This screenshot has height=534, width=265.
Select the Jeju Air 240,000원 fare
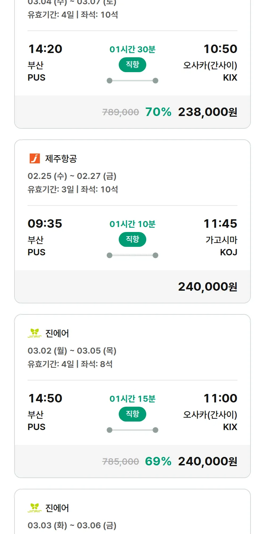207,287
